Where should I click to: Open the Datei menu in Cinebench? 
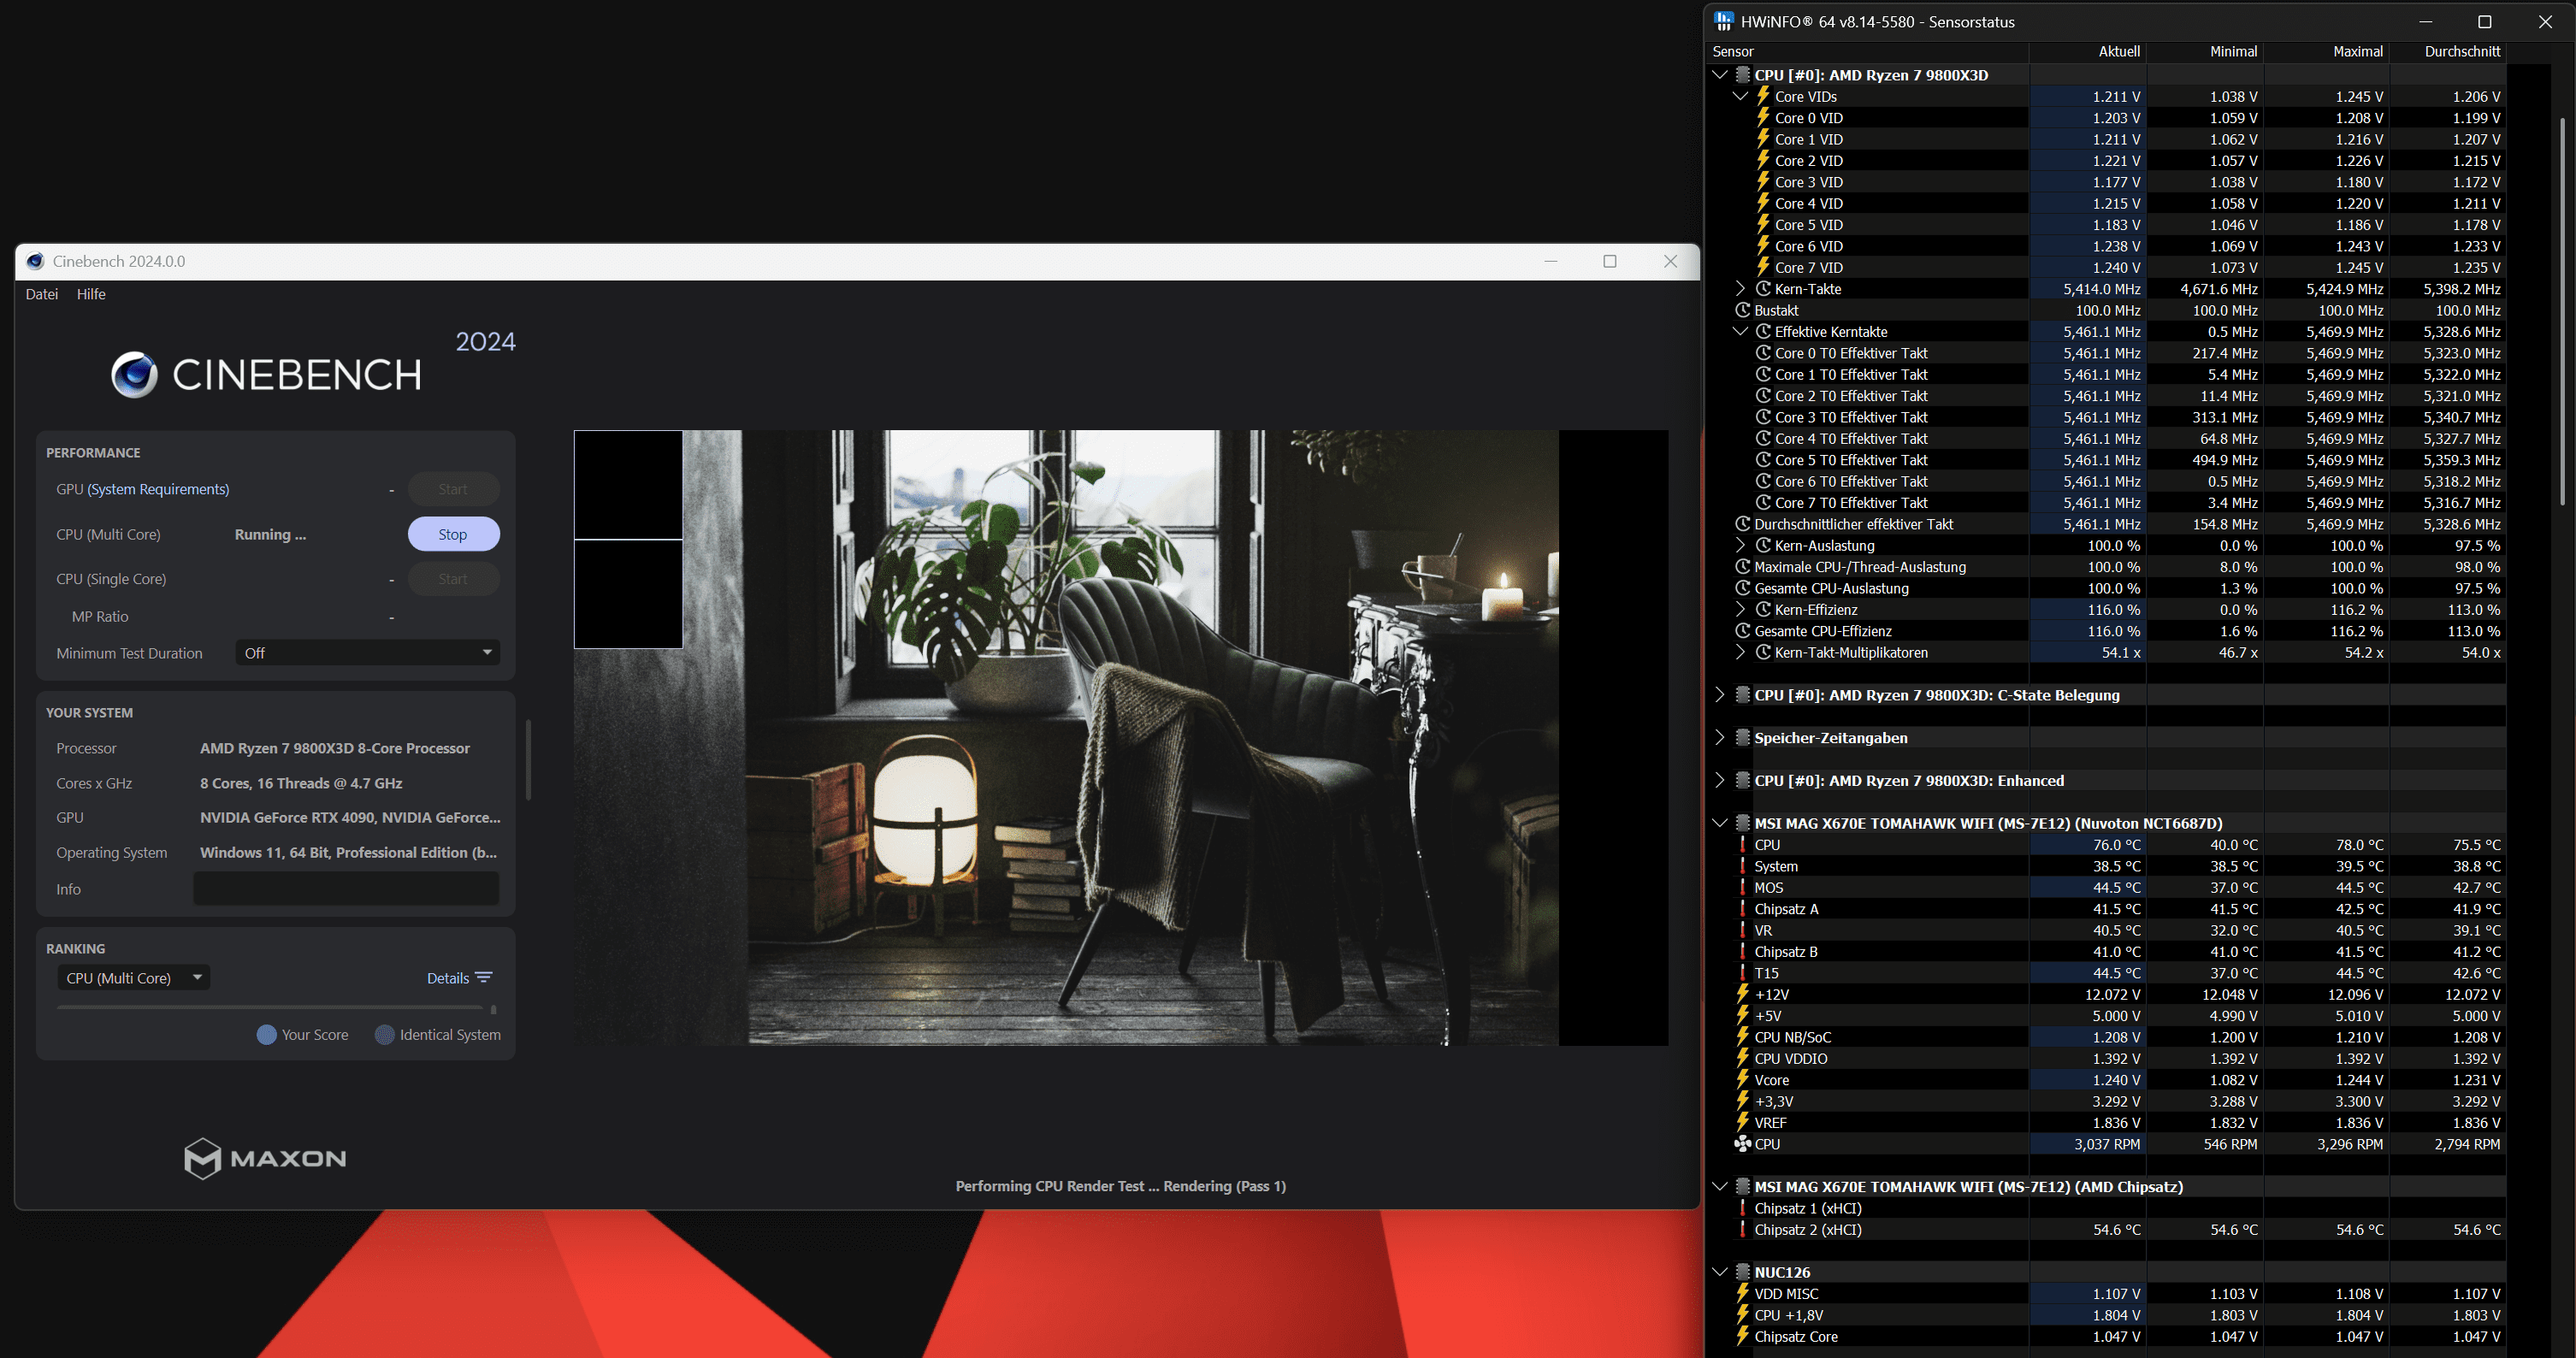[x=42, y=294]
